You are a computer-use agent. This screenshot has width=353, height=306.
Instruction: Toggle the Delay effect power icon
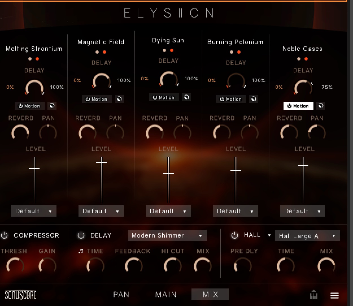coord(81,235)
